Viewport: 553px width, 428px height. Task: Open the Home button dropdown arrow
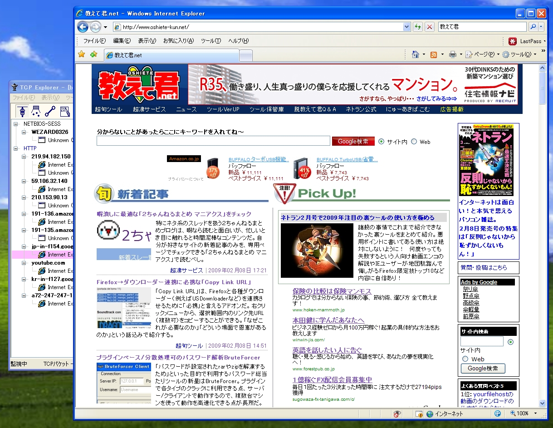(424, 54)
